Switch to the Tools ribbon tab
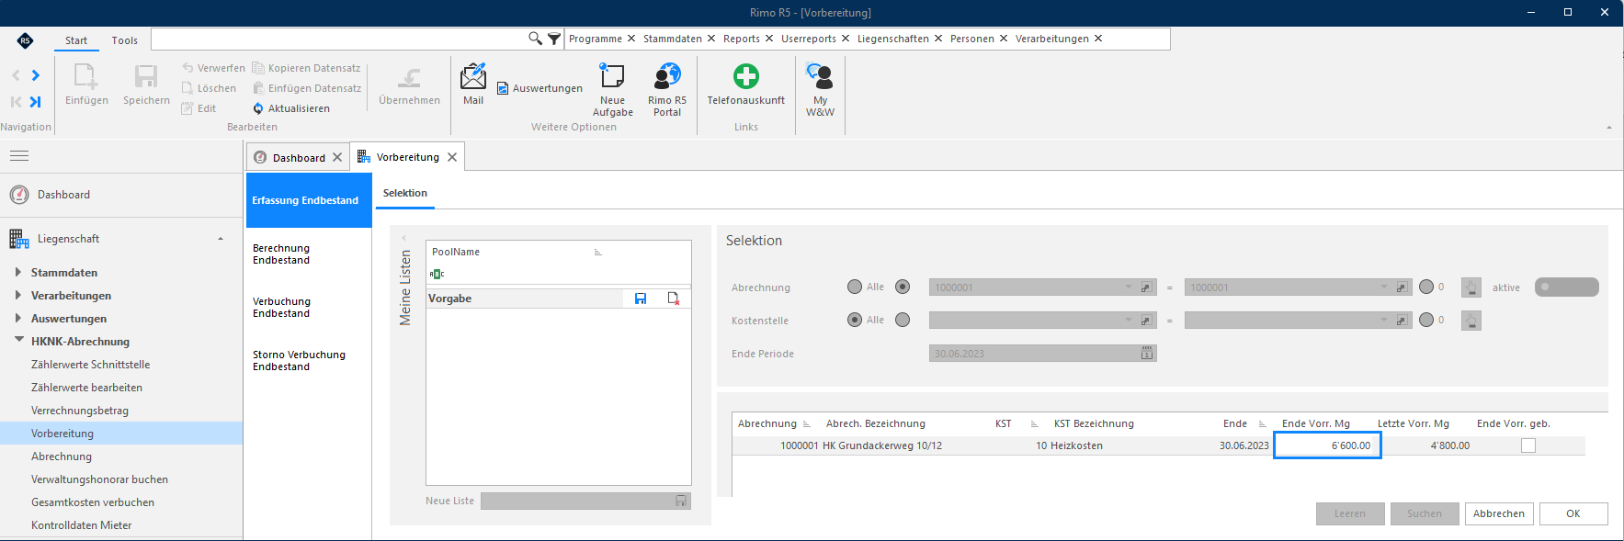 pyautogui.click(x=125, y=40)
